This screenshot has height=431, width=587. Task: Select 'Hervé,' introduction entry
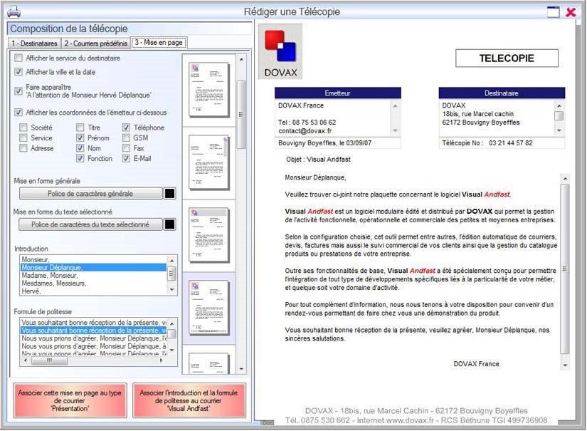[92, 291]
